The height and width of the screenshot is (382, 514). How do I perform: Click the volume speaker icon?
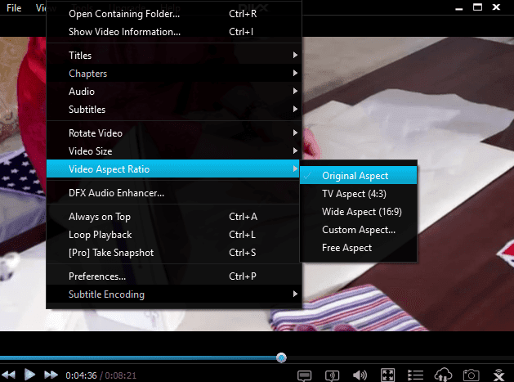pyautogui.click(x=360, y=375)
